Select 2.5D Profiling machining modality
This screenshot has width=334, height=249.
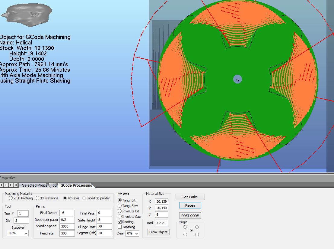[x=11, y=198]
